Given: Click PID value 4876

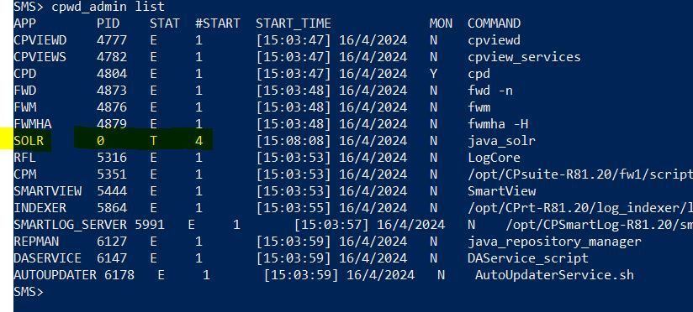Looking at the screenshot, I should point(112,107).
